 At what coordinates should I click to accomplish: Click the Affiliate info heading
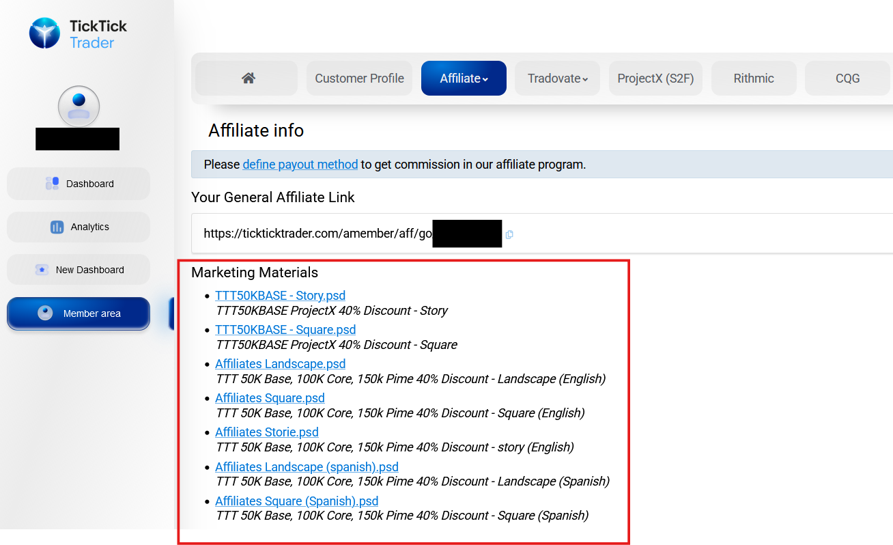[x=256, y=130]
